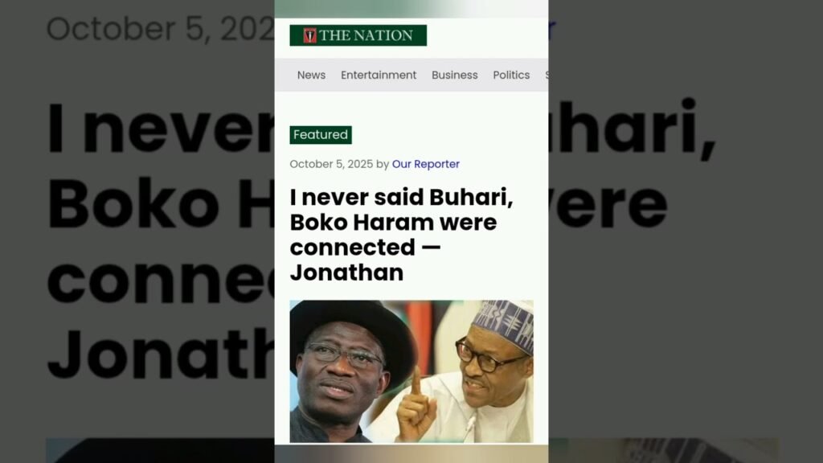This screenshot has height=463, width=823.
Task: Click the blurred 'Jonath' background headline text
Action: [160, 353]
